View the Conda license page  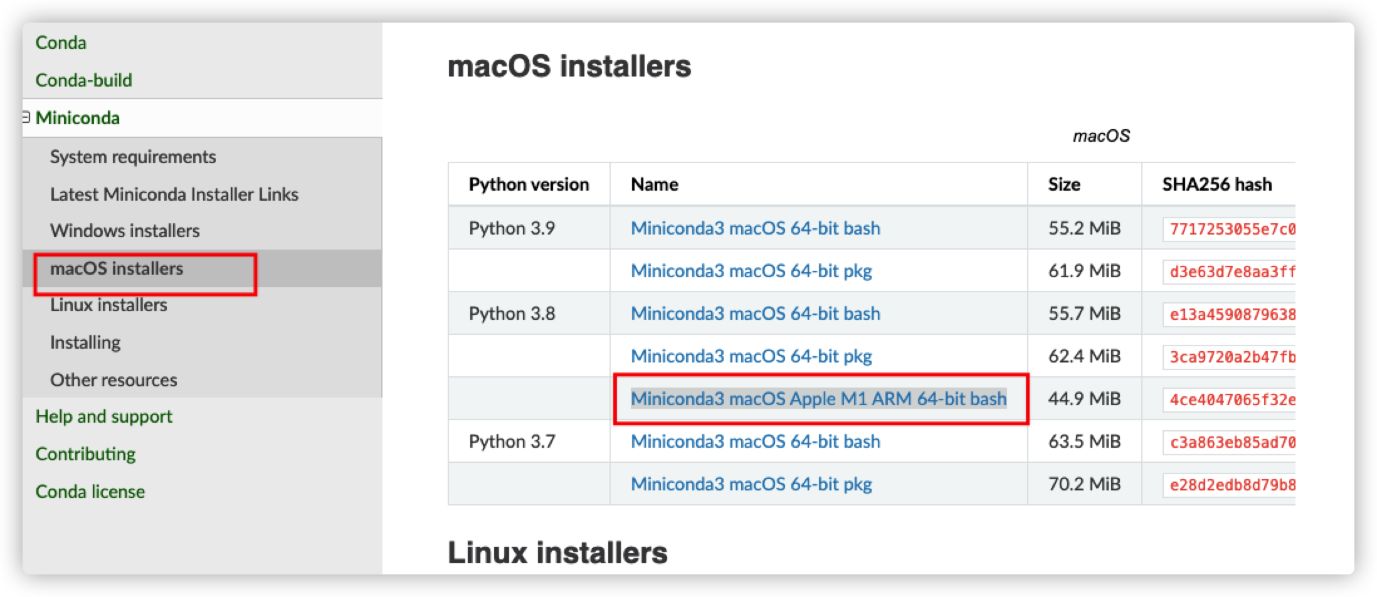coord(90,491)
